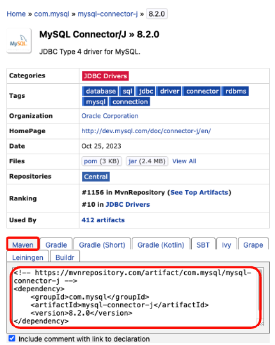Click '#1156 in MvnRepository' ranking text

[x=123, y=193]
